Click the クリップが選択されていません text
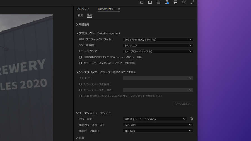 pos(118,72)
